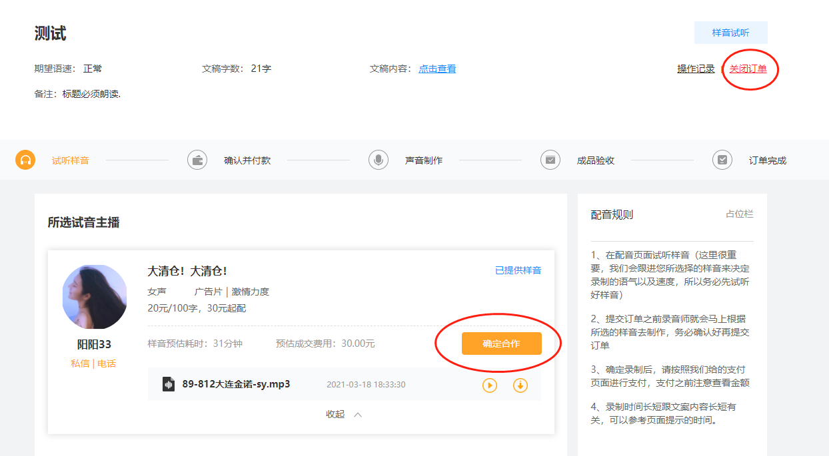Open the 样音试听 button at top right
The width and height of the screenshot is (829, 456).
coord(730,33)
